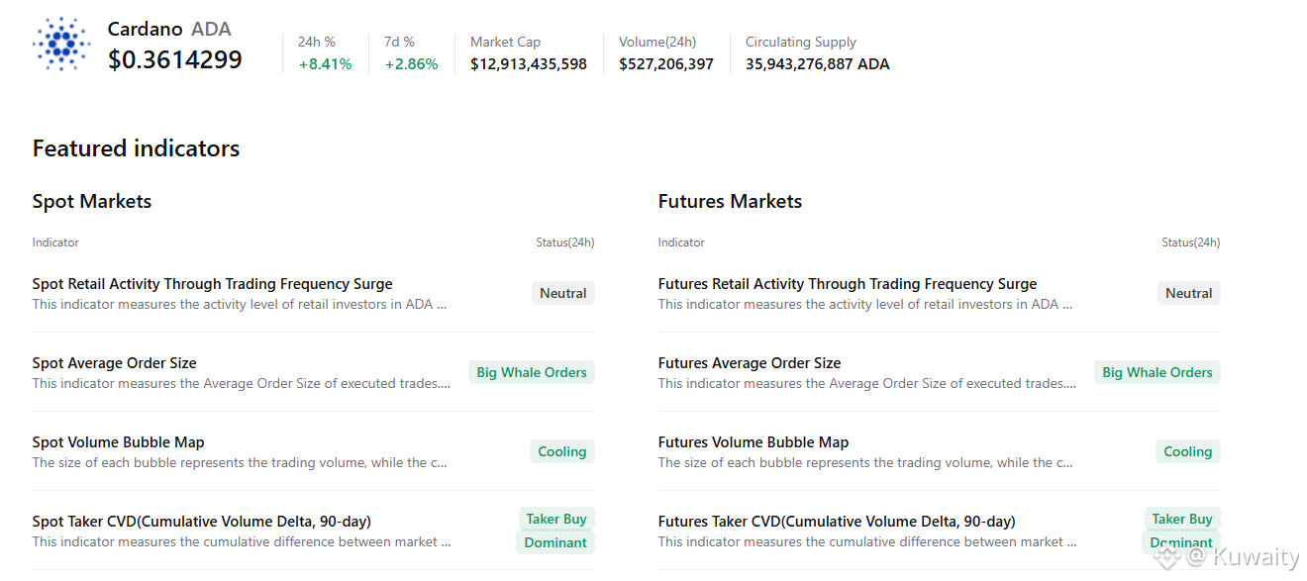The width and height of the screenshot is (1307, 581).
Task: Open Spot Retail Activity Through Trading Frequency Surge
Action: pyautogui.click(x=212, y=284)
